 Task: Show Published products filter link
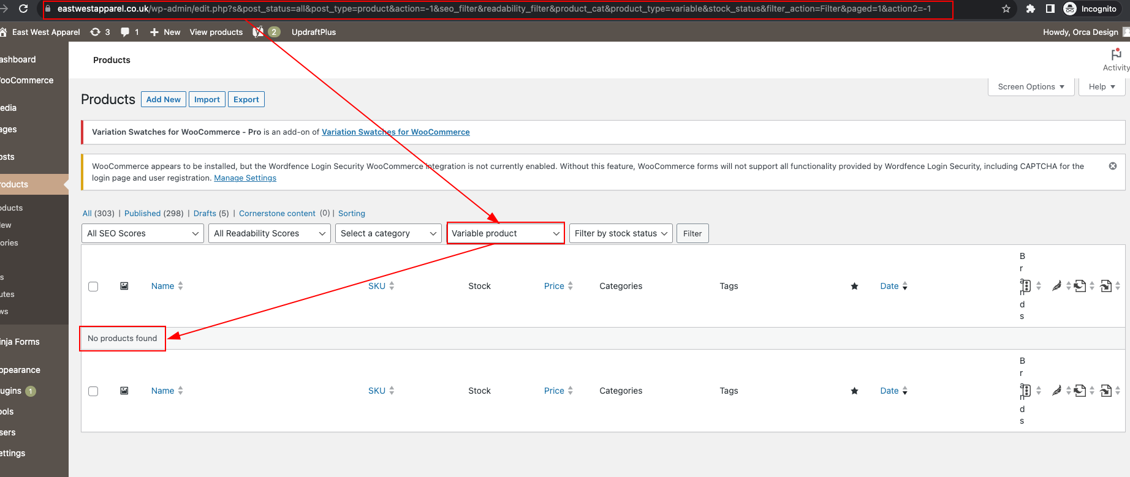142,213
